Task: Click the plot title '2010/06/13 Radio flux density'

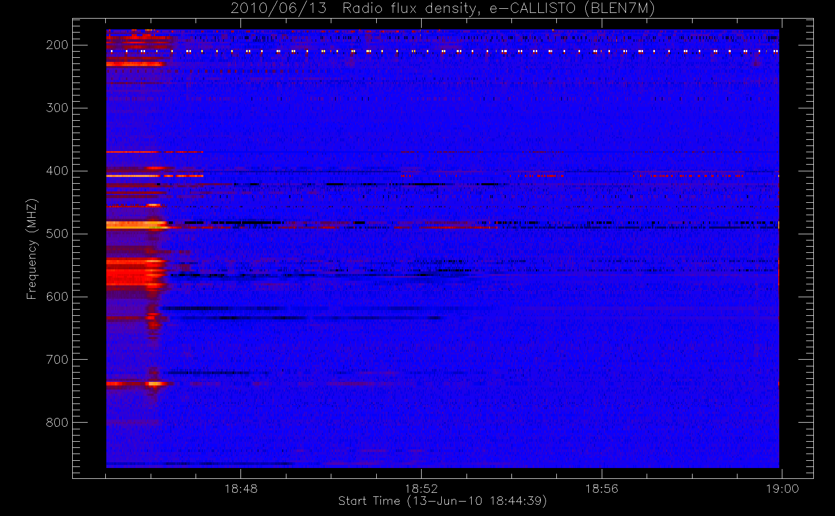Action: pyautogui.click(x=442, y=9)
